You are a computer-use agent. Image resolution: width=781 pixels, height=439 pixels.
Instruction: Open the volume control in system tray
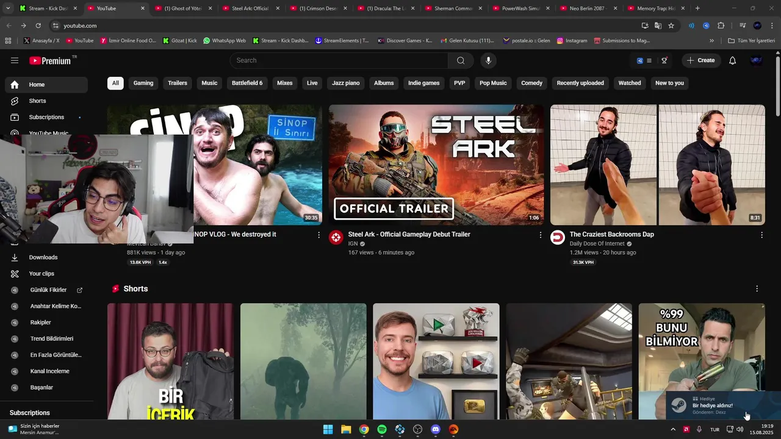pos(740,429)
